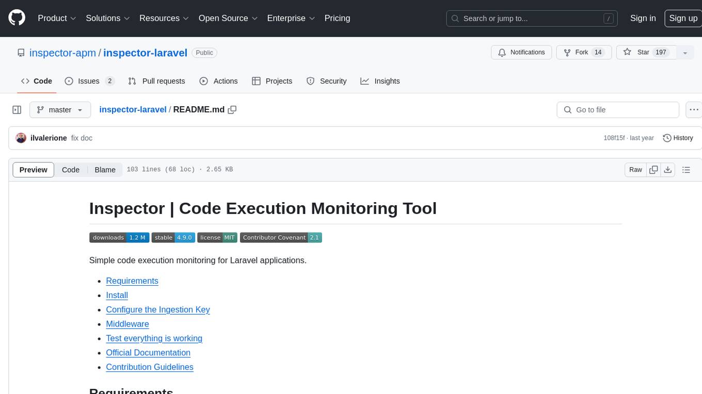Open the master branch selector

tap(60, 110)
